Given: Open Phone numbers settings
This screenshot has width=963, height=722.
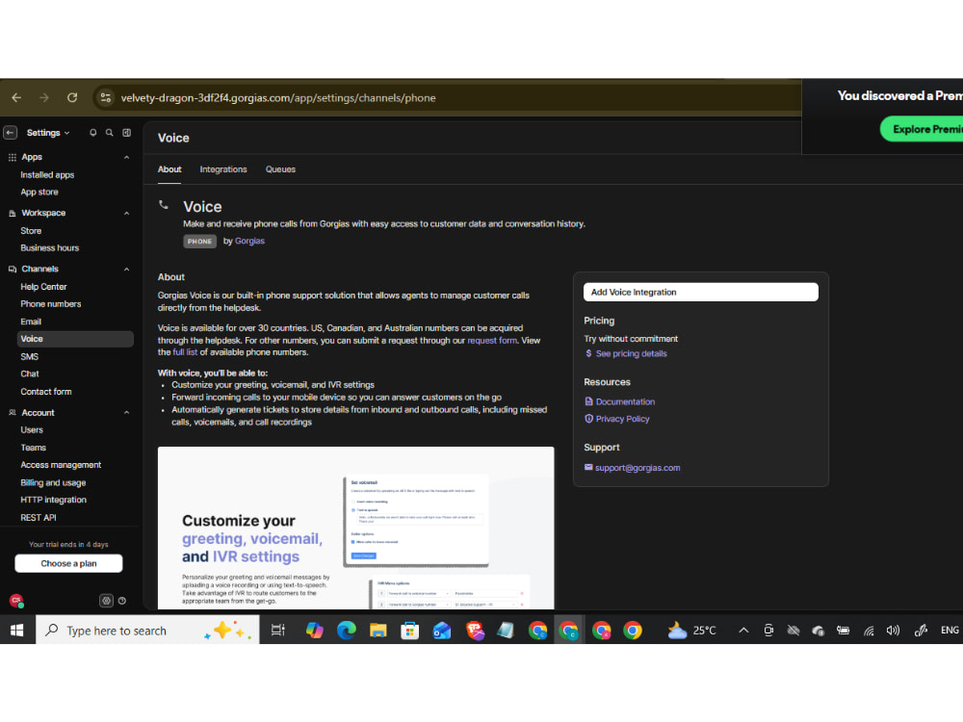Looking at the screenshot, I should 50,304.
